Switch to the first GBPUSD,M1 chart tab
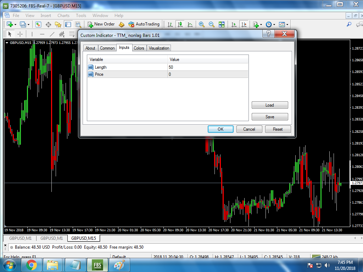Screen dimensions: 363x272 click(20, 238)
